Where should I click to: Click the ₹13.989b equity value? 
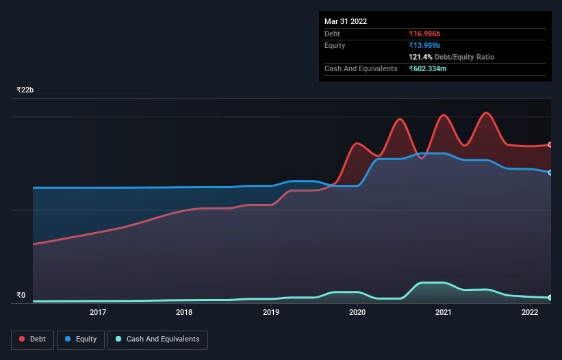tap(424, 45)
